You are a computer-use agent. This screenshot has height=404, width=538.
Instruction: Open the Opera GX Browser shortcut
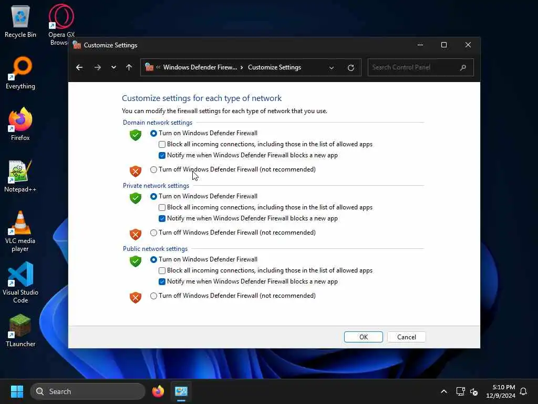tap(61, 24)
